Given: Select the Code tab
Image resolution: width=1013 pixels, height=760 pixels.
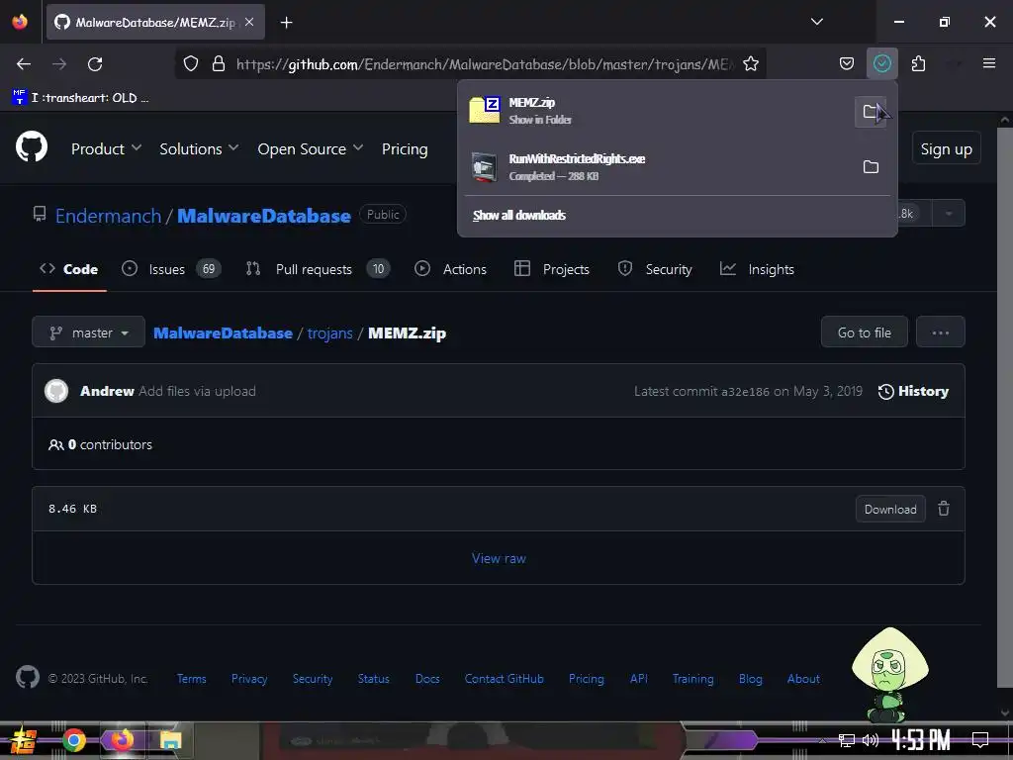Looking at the screenshot, I should coord(69,269).
